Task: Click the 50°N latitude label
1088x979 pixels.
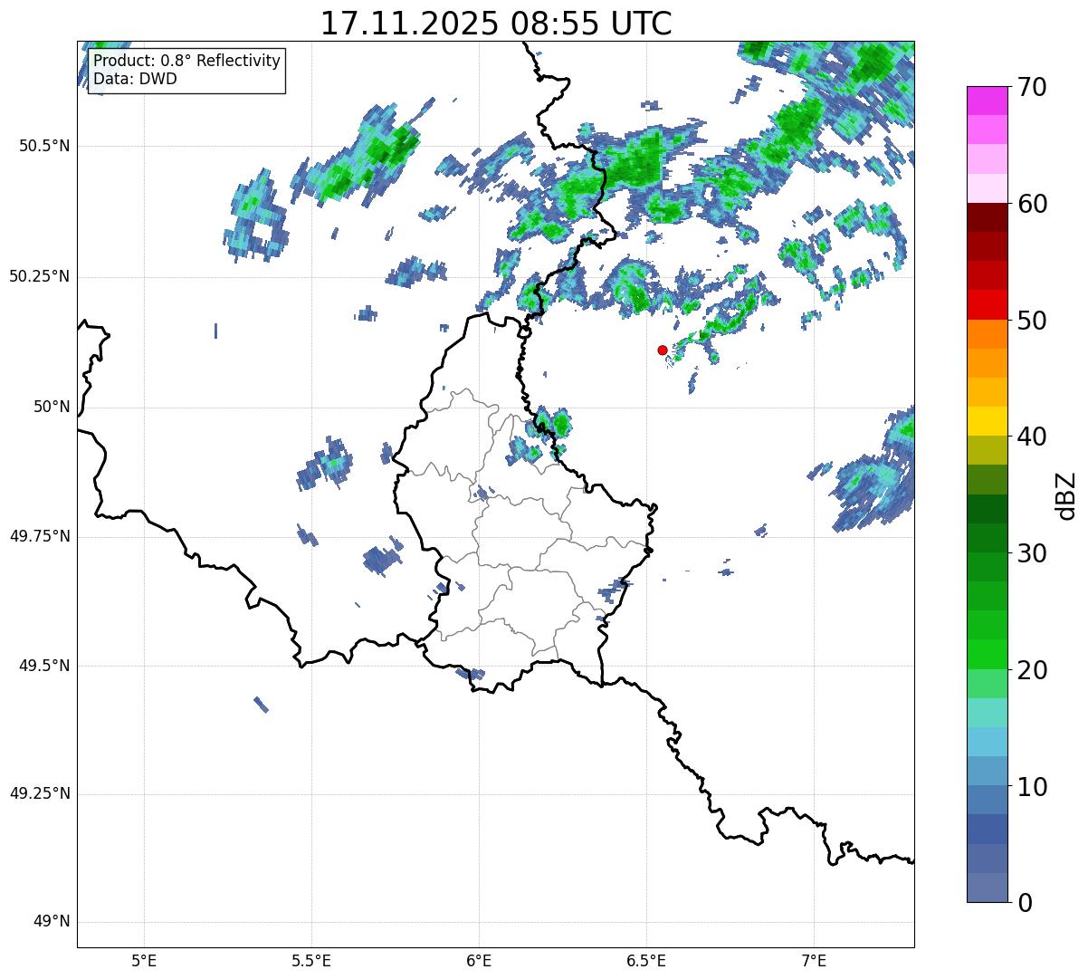Action: (x=52, y=407)
